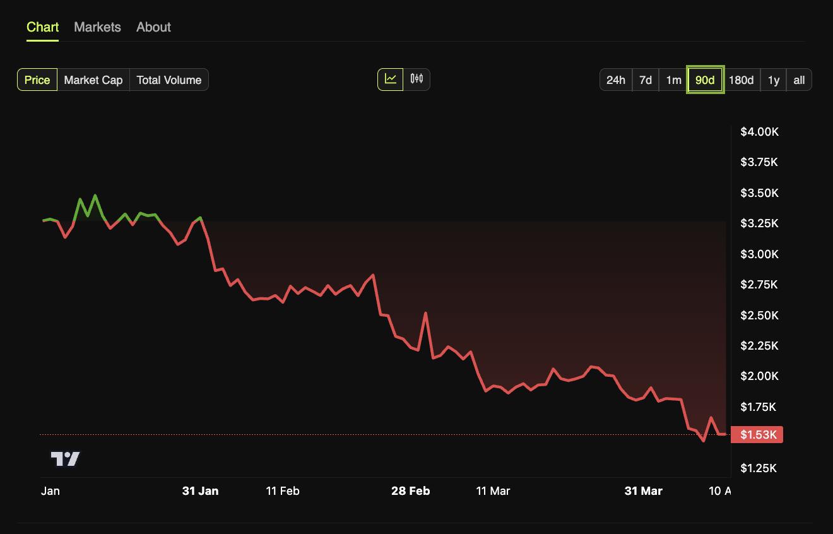Show the 1 month chart

coord(672,80)
